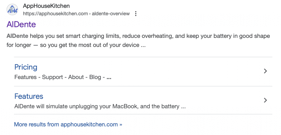Open the purple AlDente result title
The height and width of the screenshot is (135, 281).
[21, 24]
